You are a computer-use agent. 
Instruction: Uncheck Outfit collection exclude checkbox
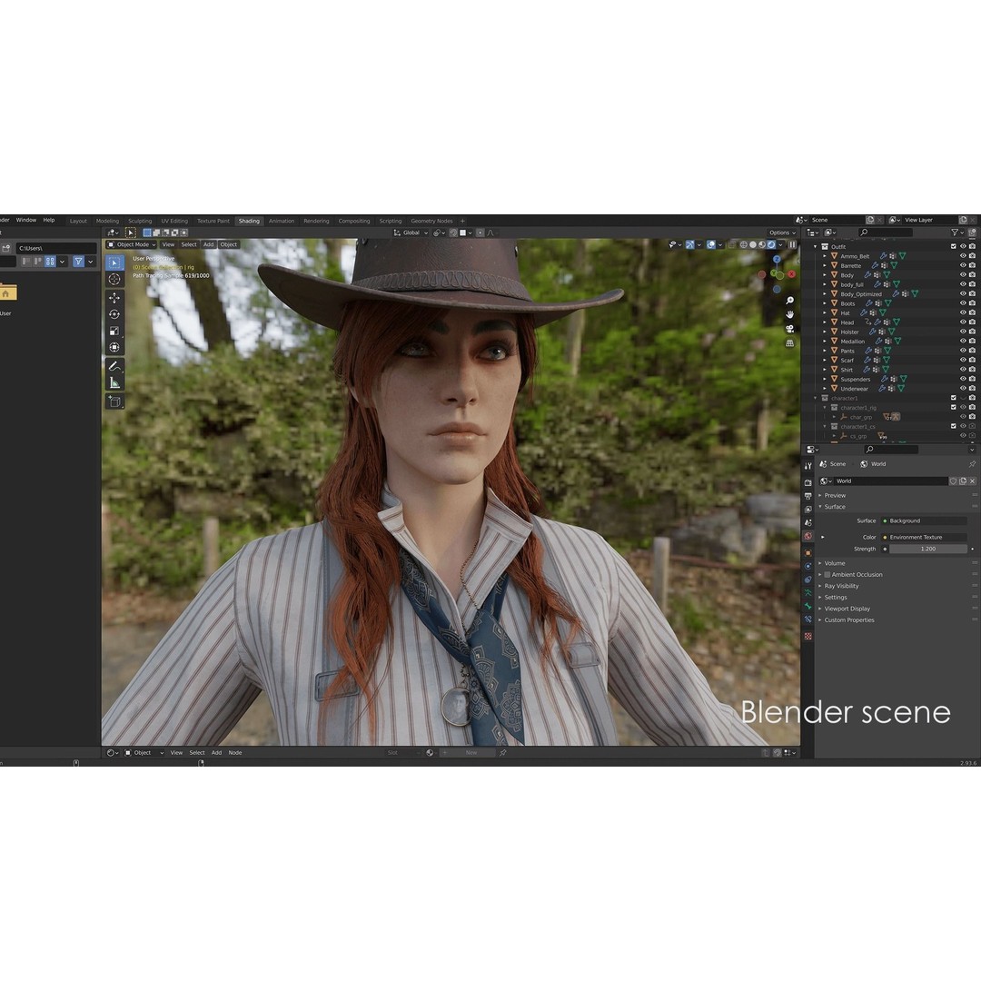[x=954, y=246]
